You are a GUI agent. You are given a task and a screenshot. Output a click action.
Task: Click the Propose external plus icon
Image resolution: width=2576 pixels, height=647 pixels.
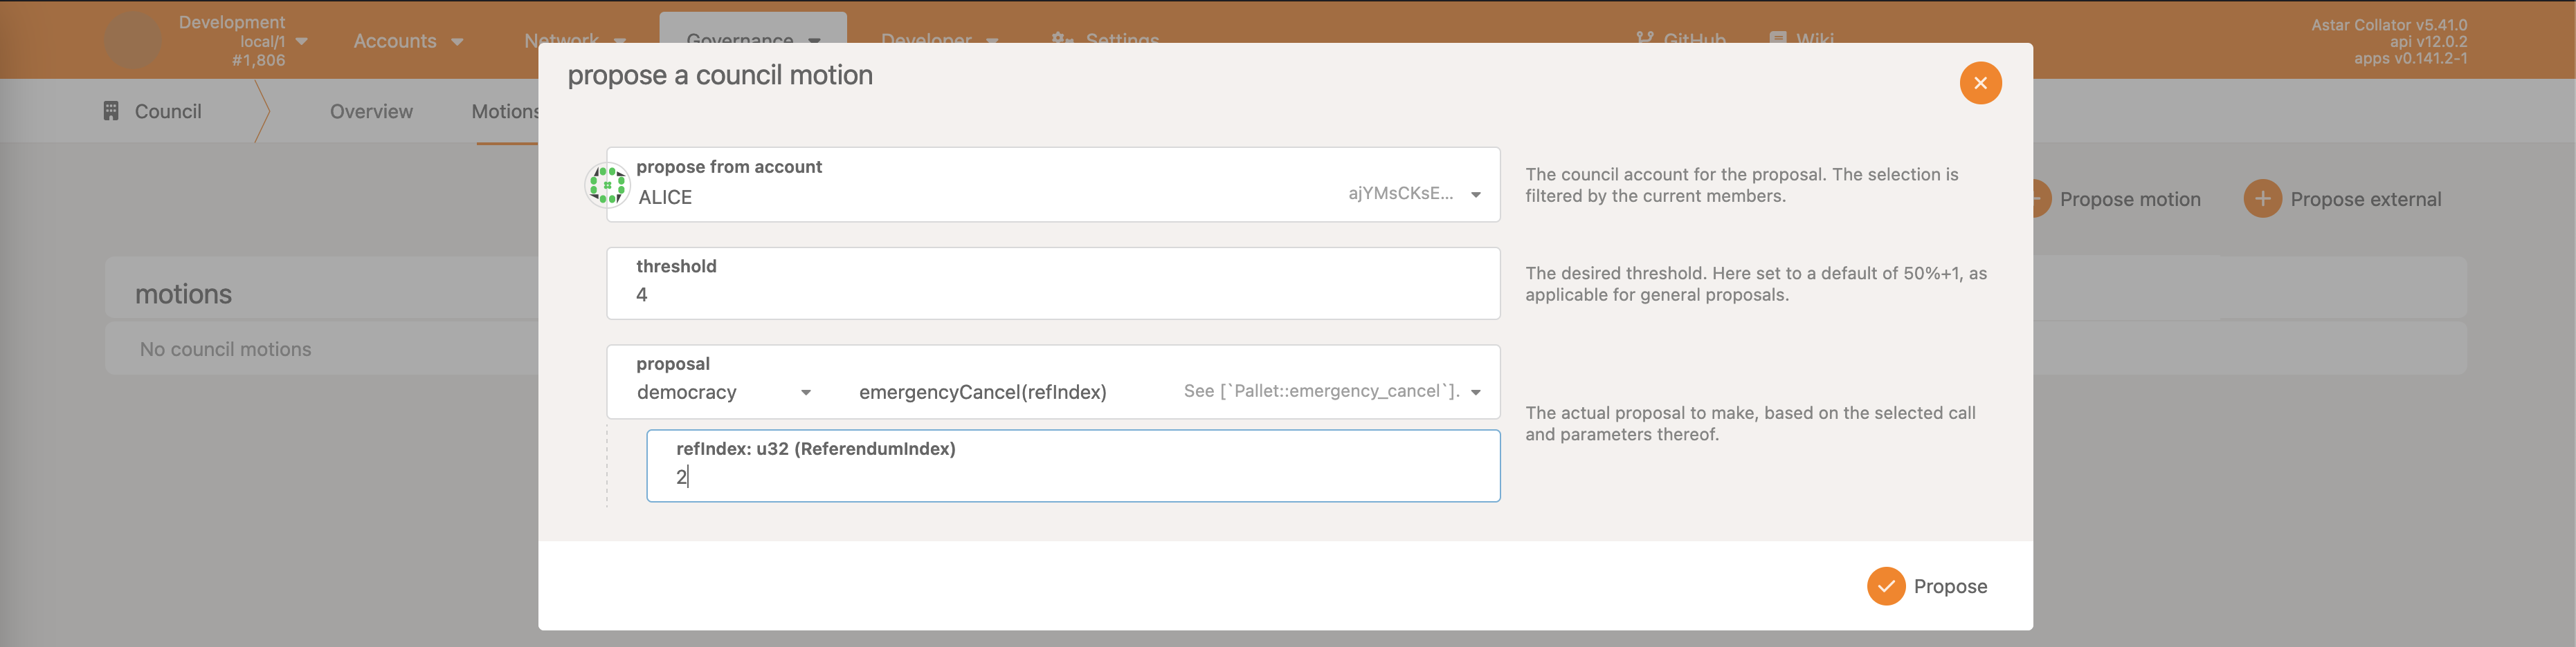tap(2261, 198)
